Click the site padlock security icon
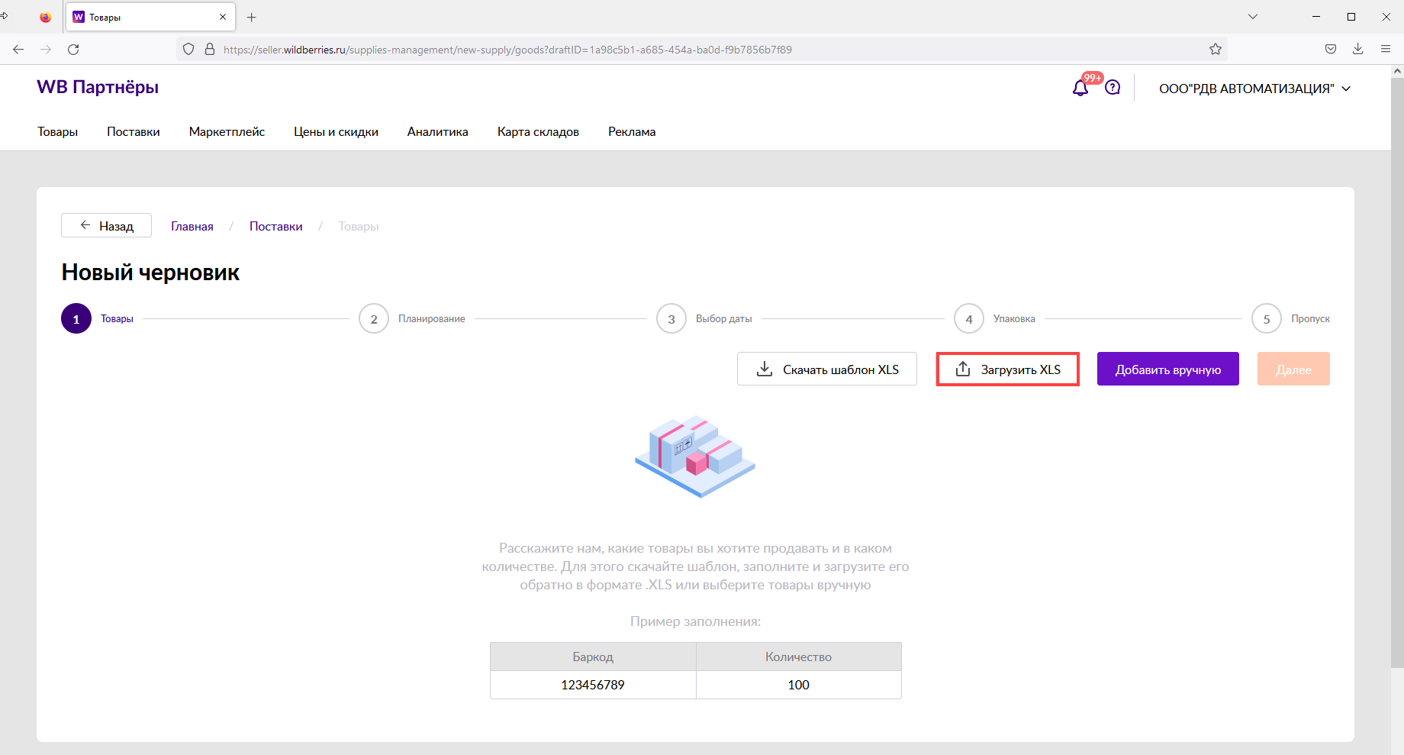 (x=210, y=50)
